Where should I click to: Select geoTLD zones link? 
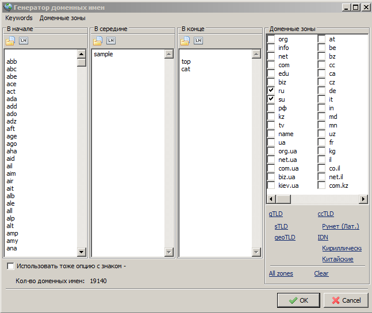285,237
